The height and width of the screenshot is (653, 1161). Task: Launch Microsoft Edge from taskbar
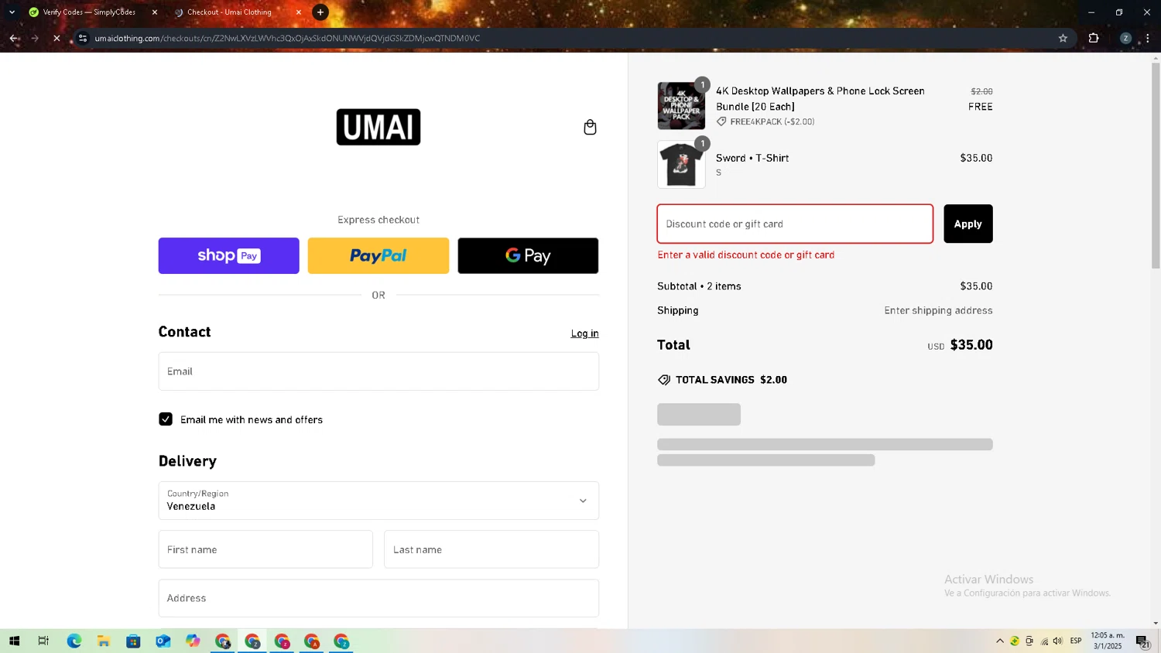point(74,641)
